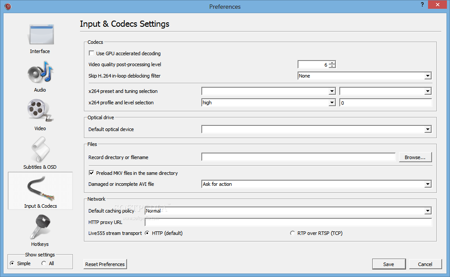Select RTP over RTSP (TCP) transport

pyautogui.click(x=293, y=233)
